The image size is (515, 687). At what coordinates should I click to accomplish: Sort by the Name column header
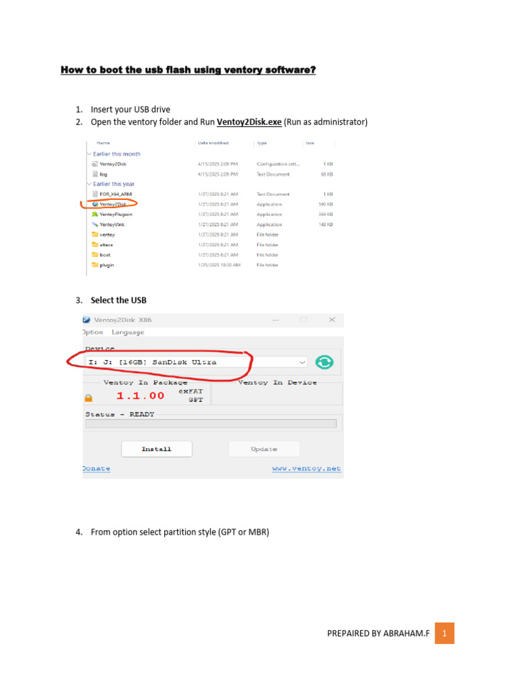[x=103, y=143]
